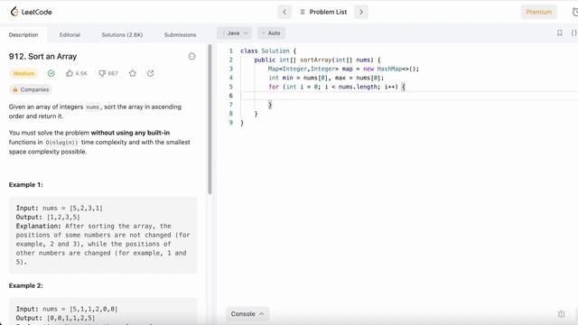The image size is (578, 325).
Task: Click the '912. Sort an Array' title
Action: [x=42, y=56]
